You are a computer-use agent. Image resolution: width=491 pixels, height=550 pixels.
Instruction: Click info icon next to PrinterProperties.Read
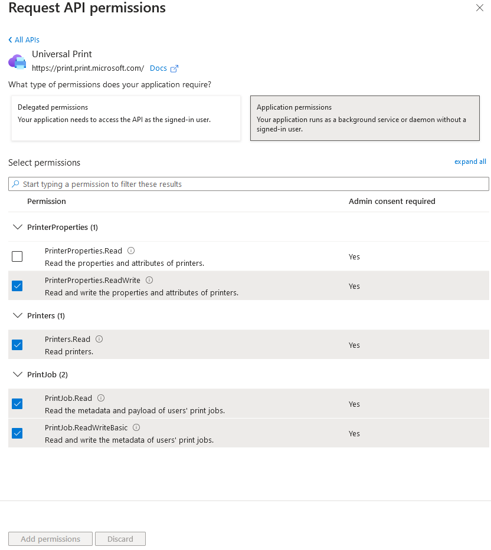pos(131,251)
